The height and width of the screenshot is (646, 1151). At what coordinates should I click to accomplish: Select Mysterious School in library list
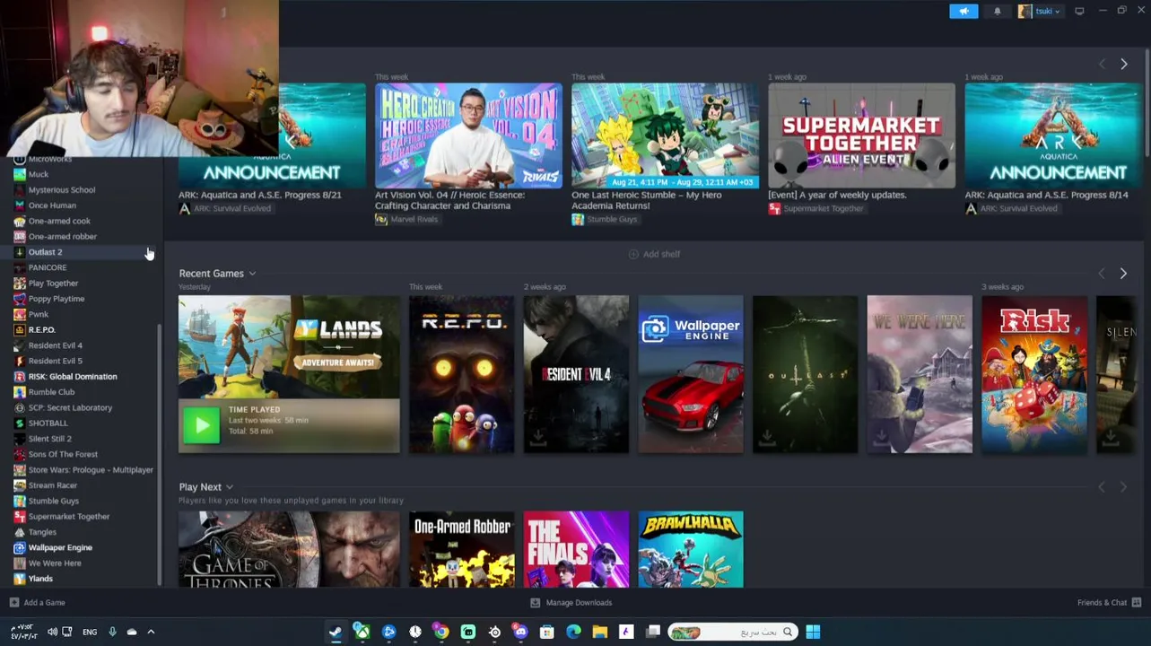pyautogui.click(x=61, y=189)
